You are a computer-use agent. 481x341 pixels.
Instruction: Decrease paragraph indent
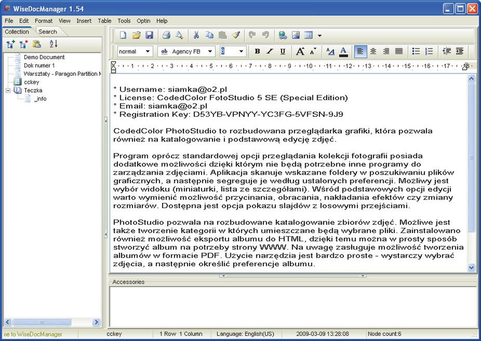(x=447, y=51)
